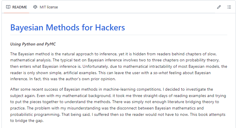
Task: Click the words probabilistic programming
Action: point(35,115)
